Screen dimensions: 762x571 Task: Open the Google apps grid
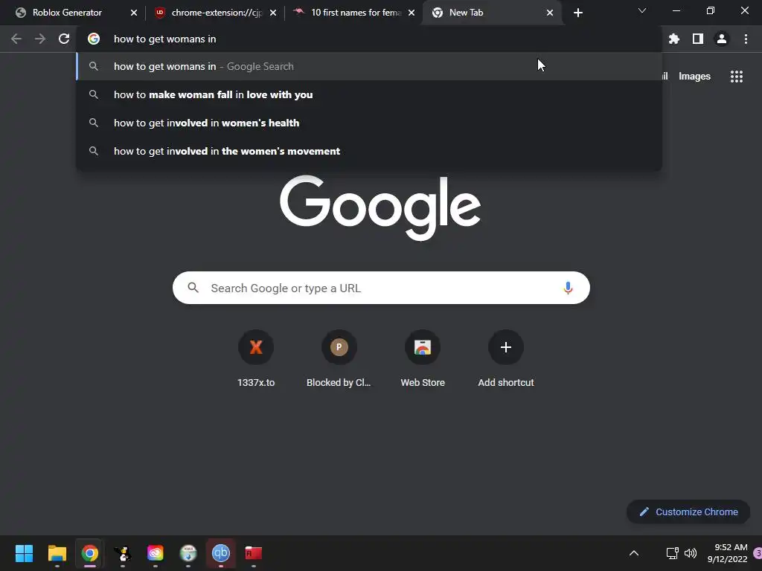click(737, 77)
